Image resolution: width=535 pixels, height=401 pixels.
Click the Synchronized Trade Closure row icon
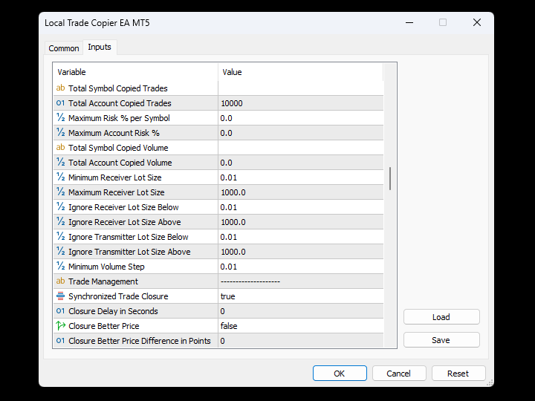(60, 296)
